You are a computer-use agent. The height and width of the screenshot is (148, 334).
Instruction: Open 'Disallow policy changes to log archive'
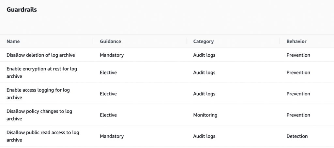[x=39, y=115]
